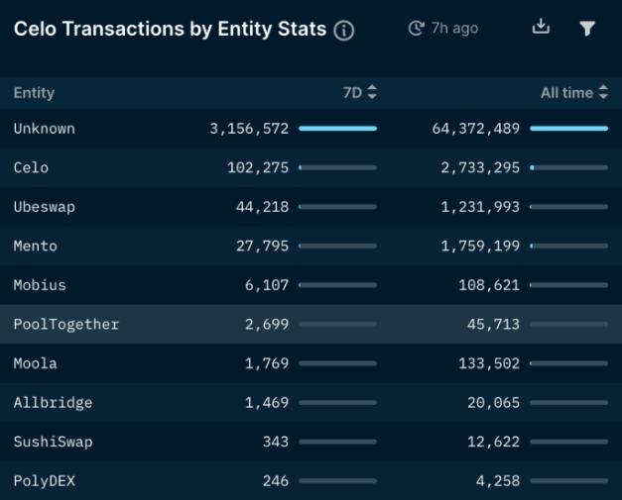Click PolyDEX's all-time value 4,258
The width and height of the screenshot is (622, 500).
[x=497, y=480]
